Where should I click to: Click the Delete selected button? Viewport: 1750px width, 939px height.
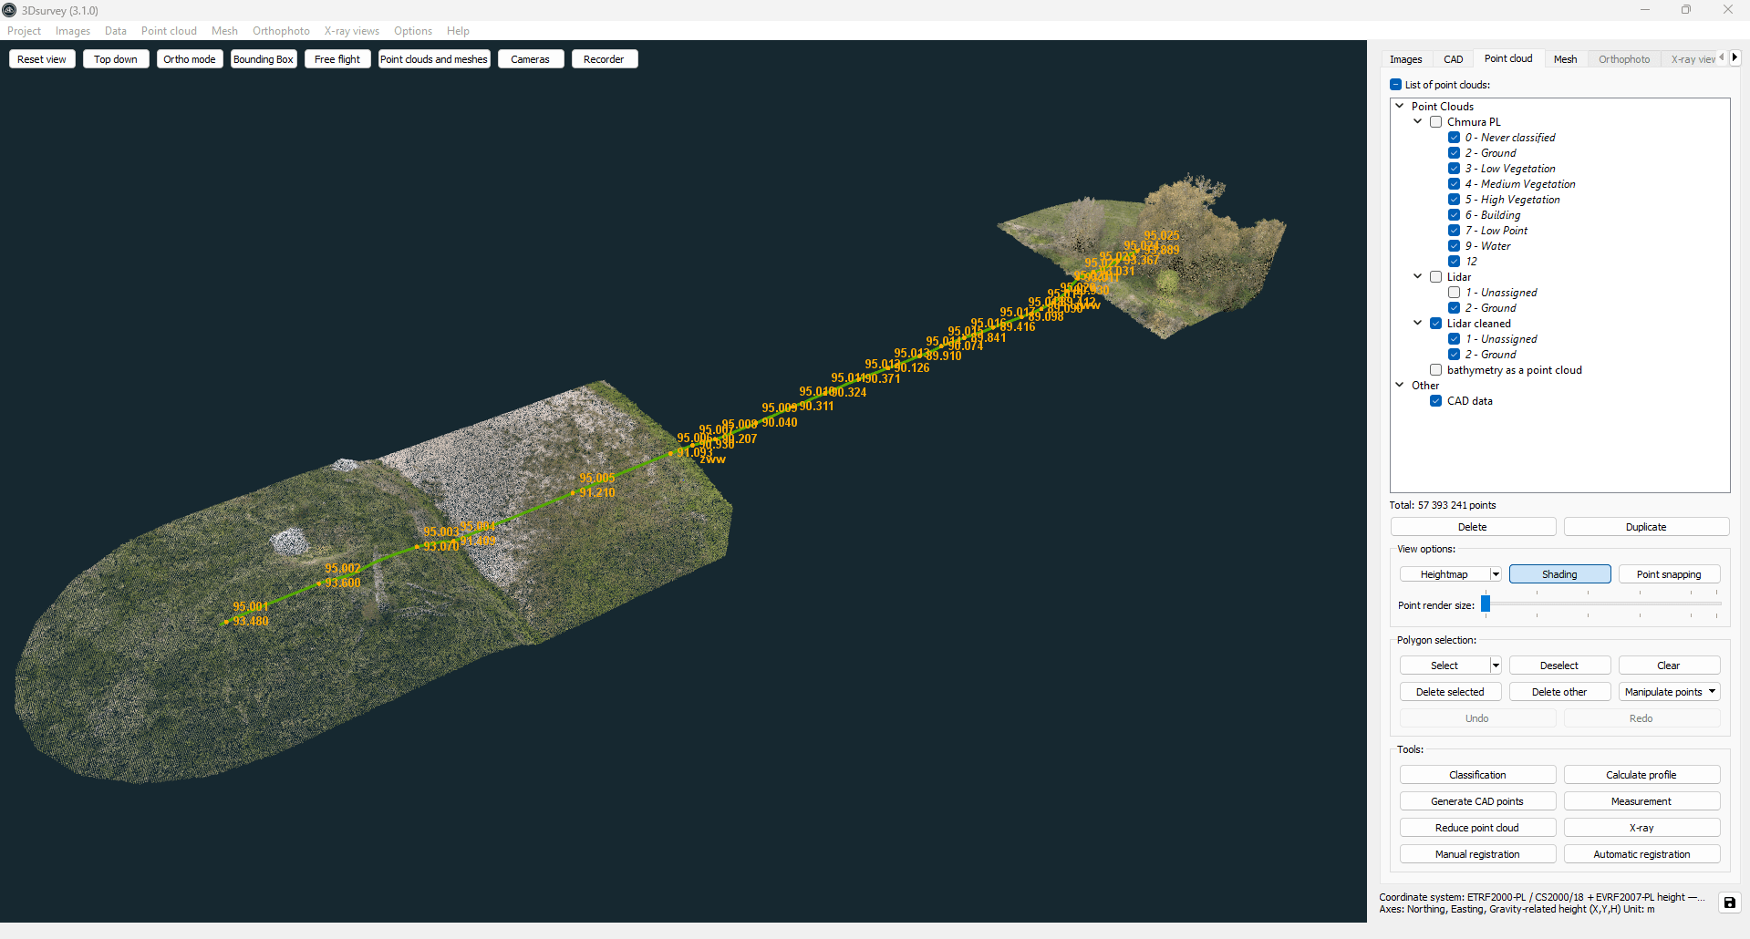pos(1450,692)
